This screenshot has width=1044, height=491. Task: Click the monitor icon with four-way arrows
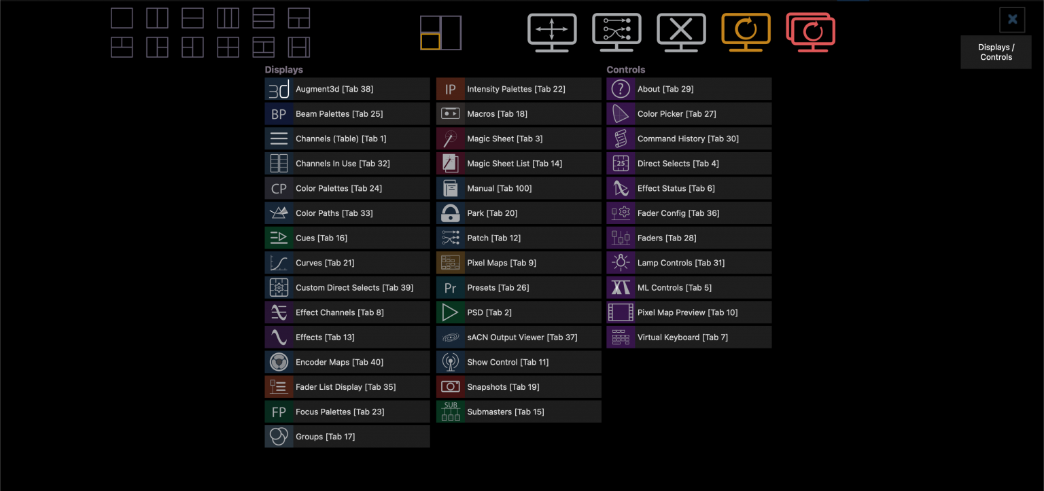552,33
